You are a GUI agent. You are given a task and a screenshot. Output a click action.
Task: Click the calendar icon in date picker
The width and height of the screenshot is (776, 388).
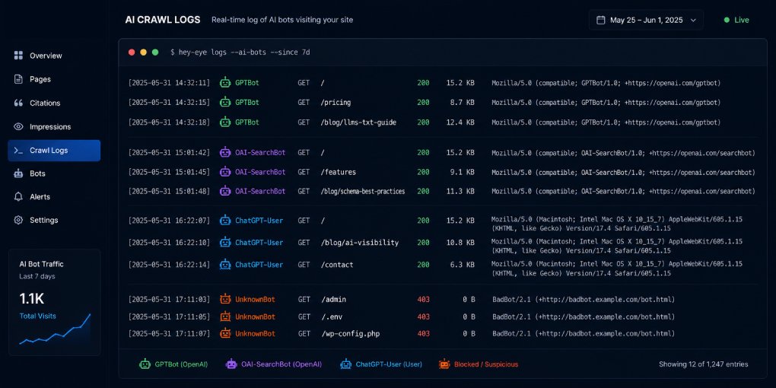point(601,20)
